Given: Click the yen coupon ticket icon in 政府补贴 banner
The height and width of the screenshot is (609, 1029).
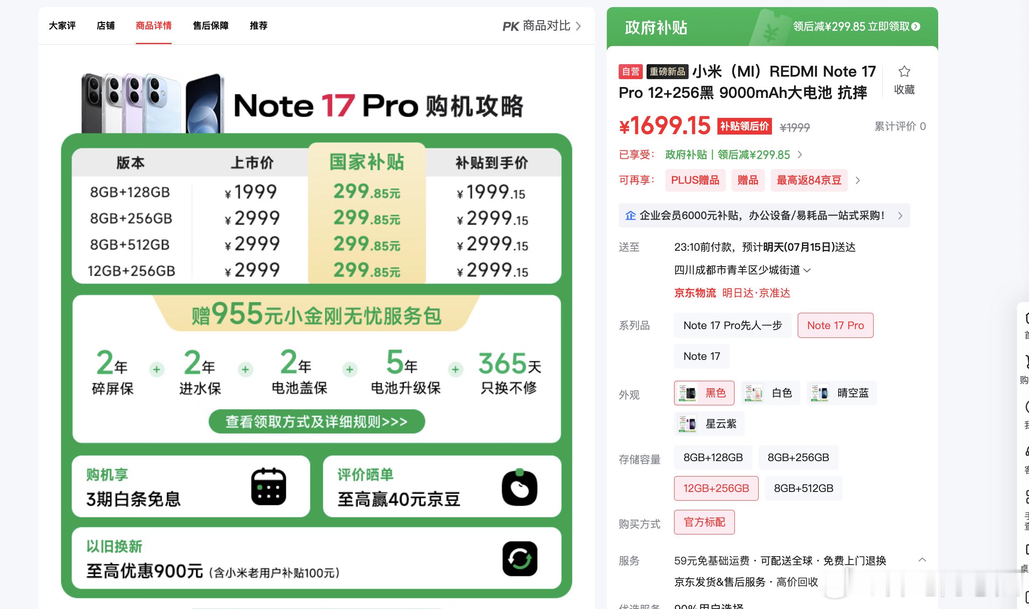Looking at the screenshot, I should 771,28.
